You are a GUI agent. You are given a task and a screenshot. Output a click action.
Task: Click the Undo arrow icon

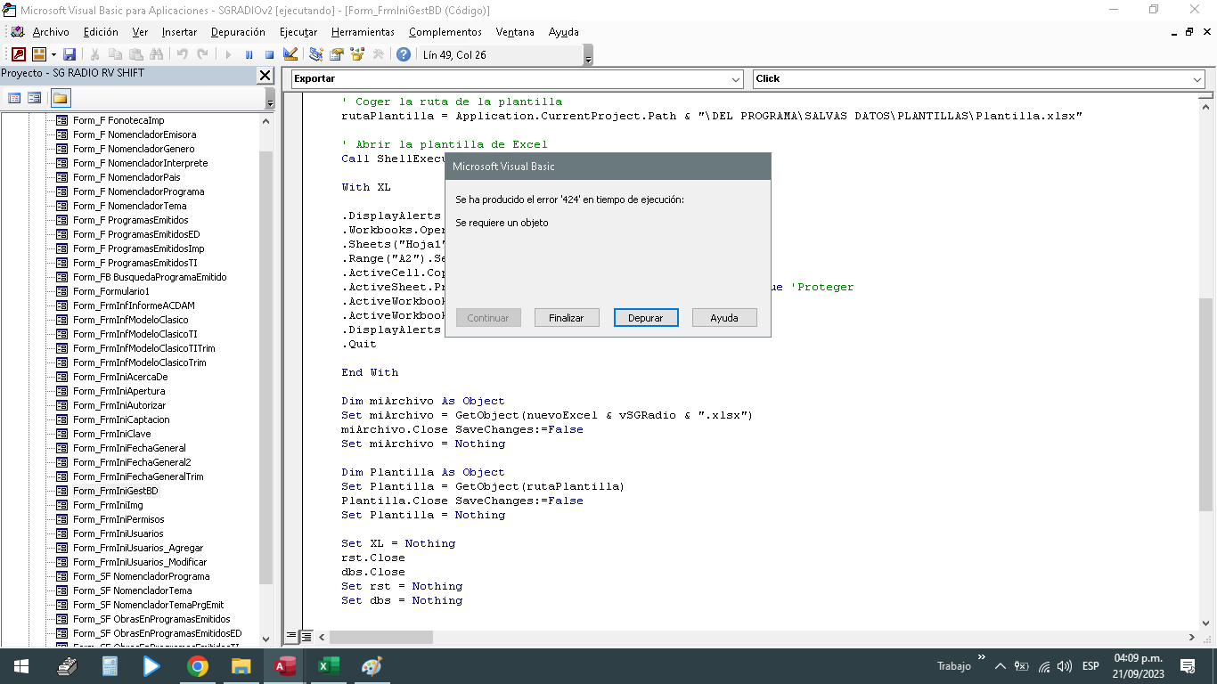point(182,54)
